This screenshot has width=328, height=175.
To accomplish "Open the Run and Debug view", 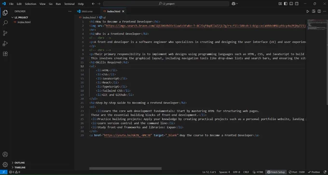I will 5,43.
